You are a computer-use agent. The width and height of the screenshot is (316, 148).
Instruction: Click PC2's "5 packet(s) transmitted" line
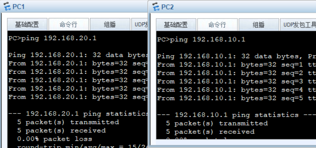(x=217, y=123)
